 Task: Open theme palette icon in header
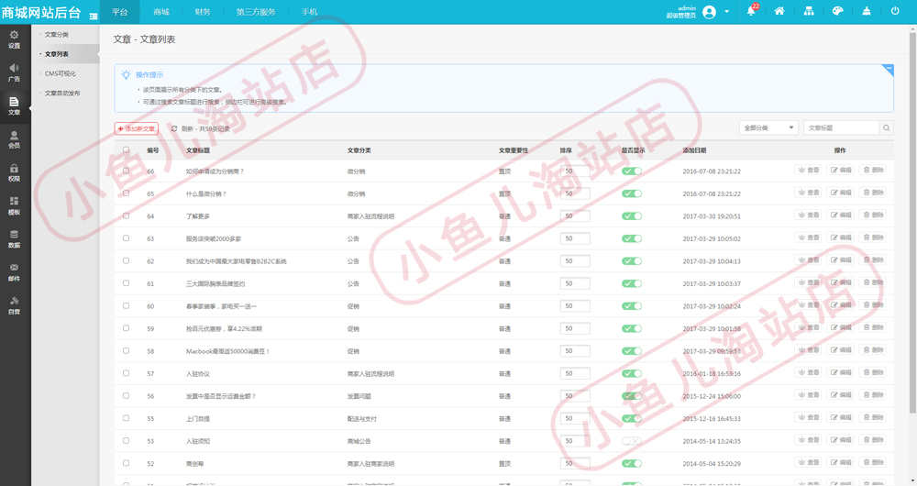[x=837, y=10]
